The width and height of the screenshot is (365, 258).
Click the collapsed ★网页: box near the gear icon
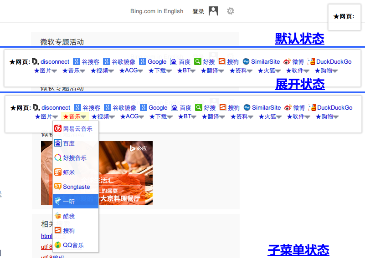(x=344, y=17)
